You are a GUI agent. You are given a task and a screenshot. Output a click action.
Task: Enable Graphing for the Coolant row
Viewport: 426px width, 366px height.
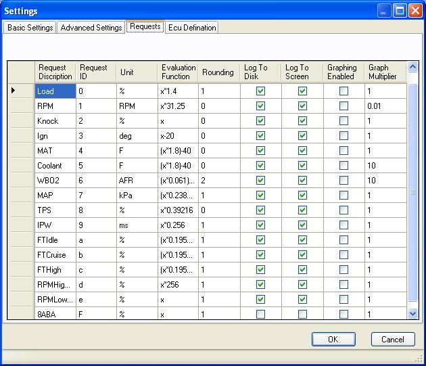tap(344, 165)
